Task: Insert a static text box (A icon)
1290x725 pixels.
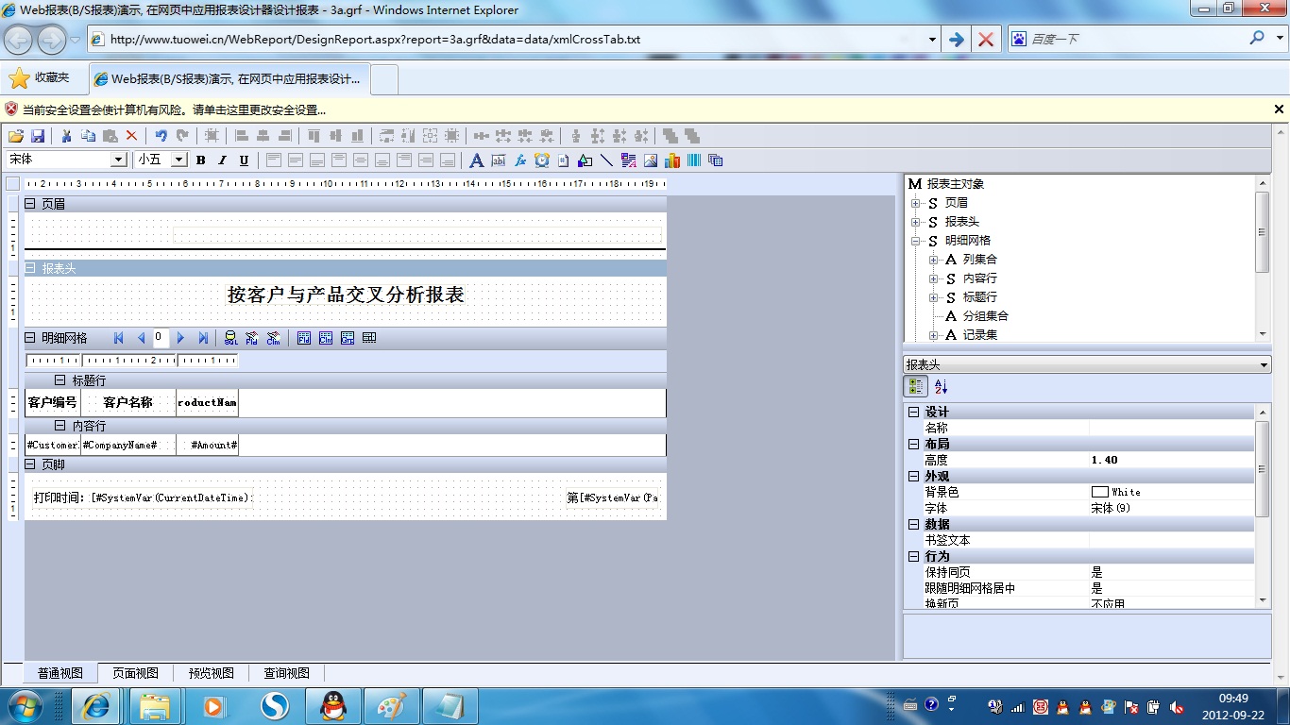Action: pyautogui.click(x=477, y=160)
